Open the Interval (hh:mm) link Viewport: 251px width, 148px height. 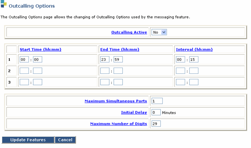[194, 49]
